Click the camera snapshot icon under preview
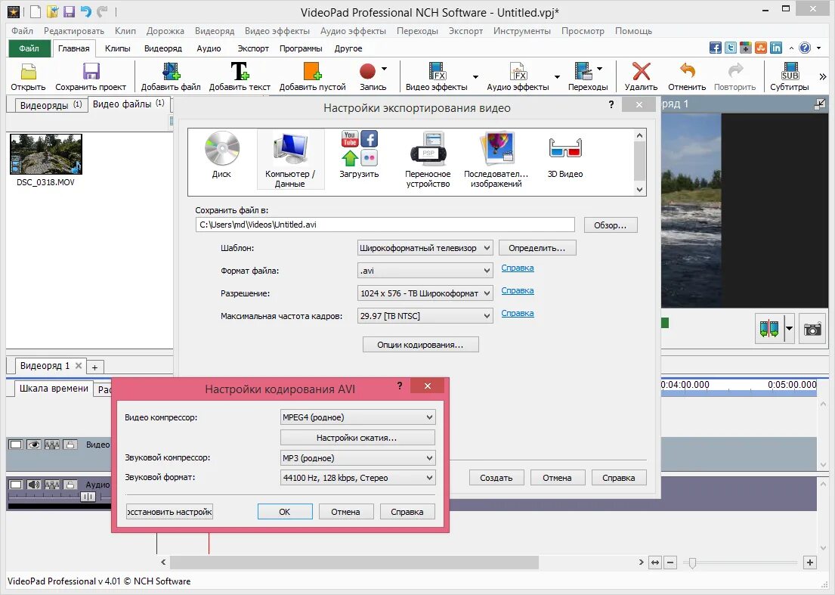The width and height of the screenshot is (835, 595). (x=812, y=329)
